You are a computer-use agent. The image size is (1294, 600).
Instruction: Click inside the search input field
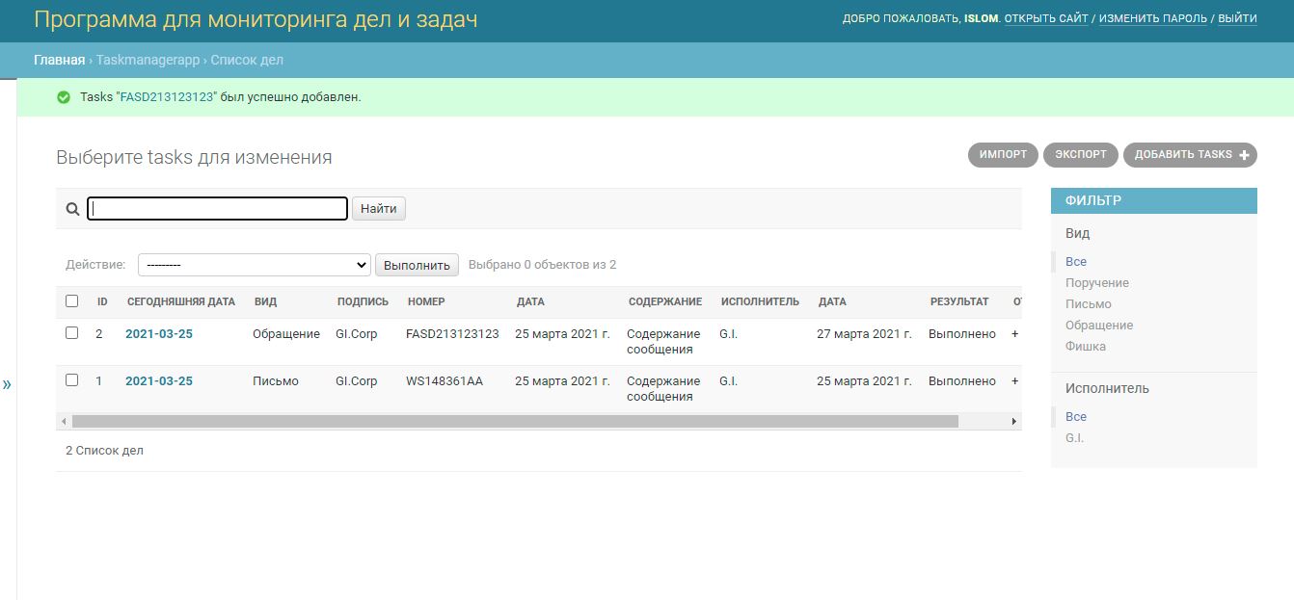point(217,208)
